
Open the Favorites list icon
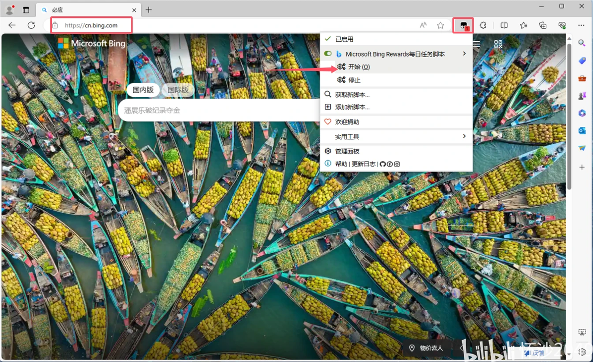(x=523, y=25)
